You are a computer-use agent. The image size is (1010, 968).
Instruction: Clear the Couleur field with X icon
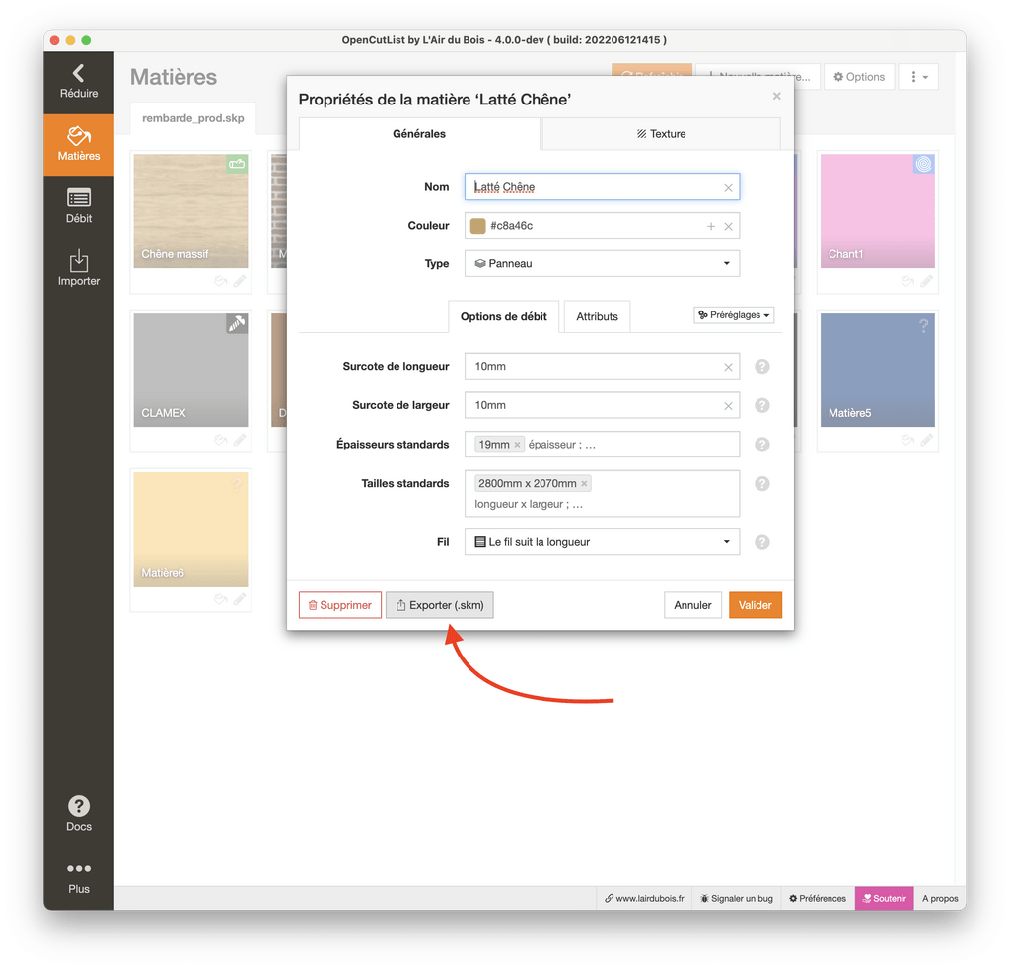(728, 226)
